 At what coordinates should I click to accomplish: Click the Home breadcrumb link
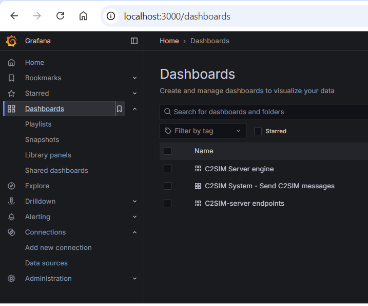[169, 41]
